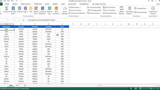Cancel the formula bar entry
Viewport: 160px width, 90px height.
click(x=14, y=20)
